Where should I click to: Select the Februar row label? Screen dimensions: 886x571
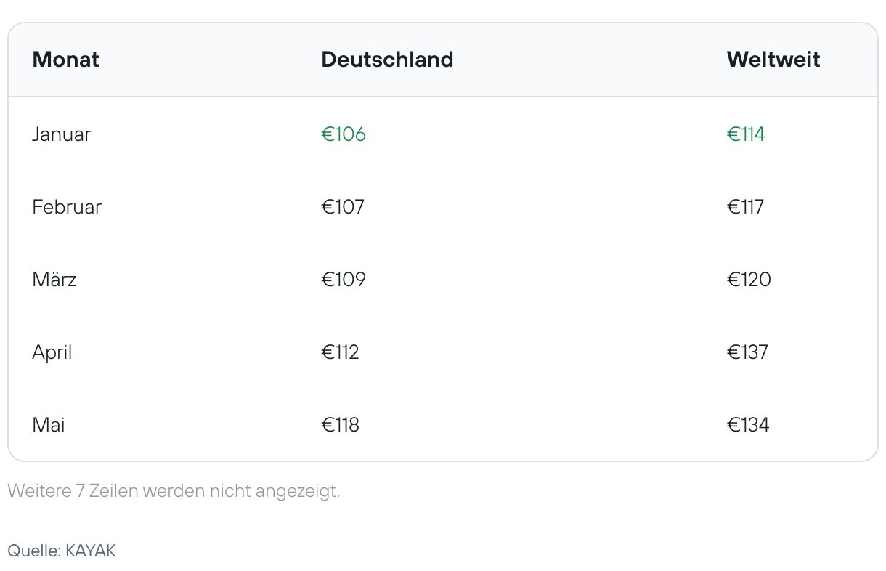(x=67, y=207)
